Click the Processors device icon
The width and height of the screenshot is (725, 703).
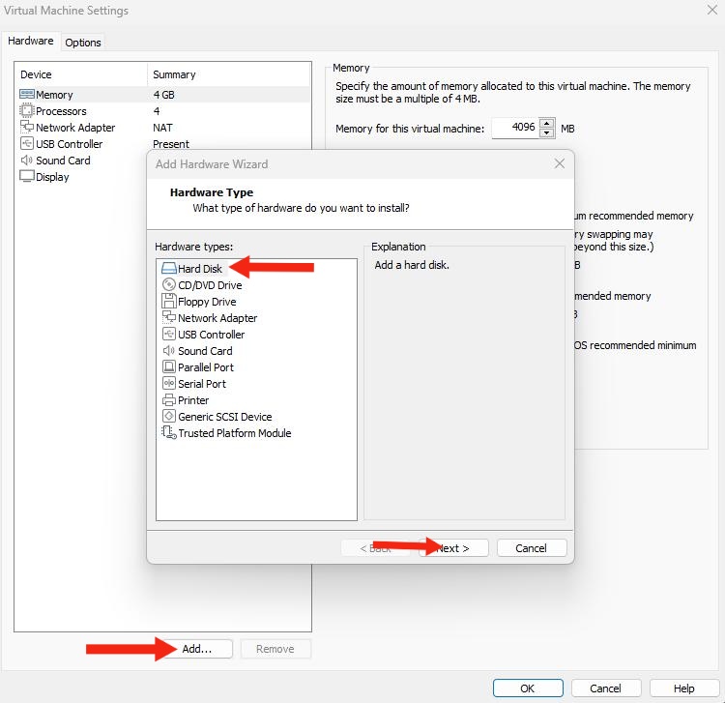pos(27,111)
